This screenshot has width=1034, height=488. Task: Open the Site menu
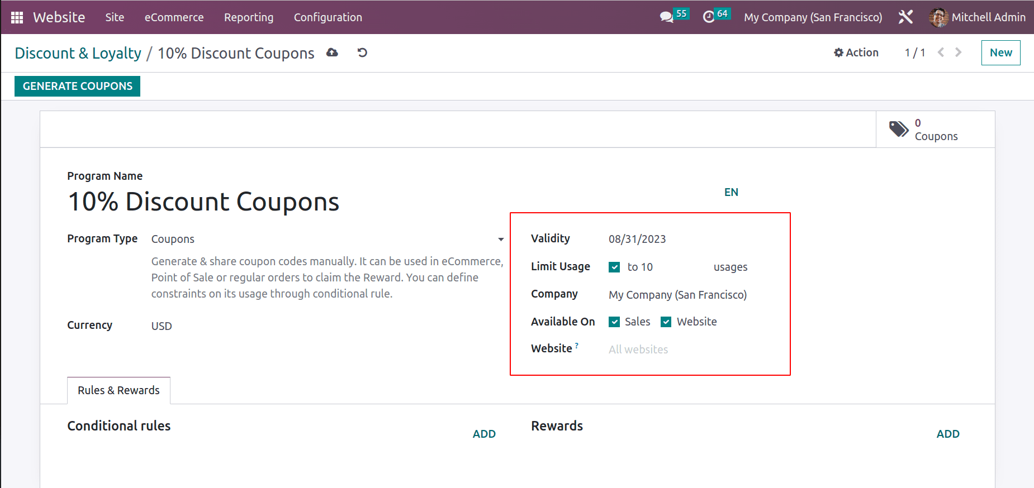[x=115, y=17]
